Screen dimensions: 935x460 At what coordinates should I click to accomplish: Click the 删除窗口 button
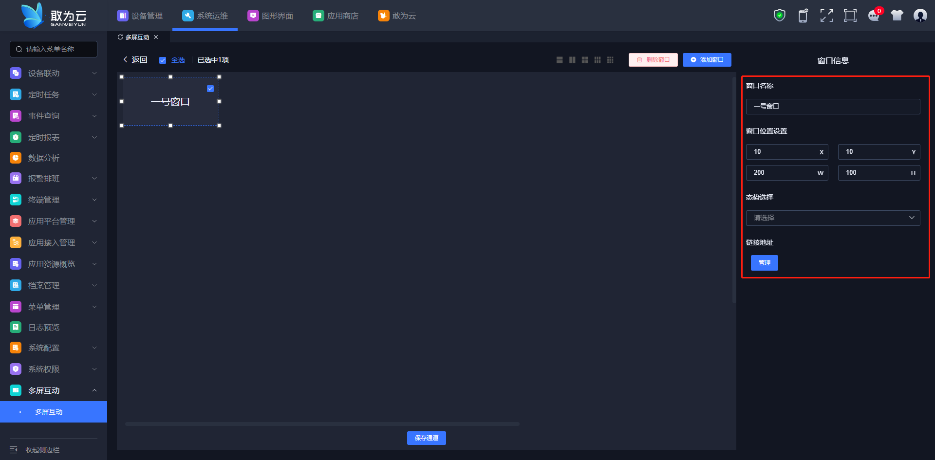point(653,60)
